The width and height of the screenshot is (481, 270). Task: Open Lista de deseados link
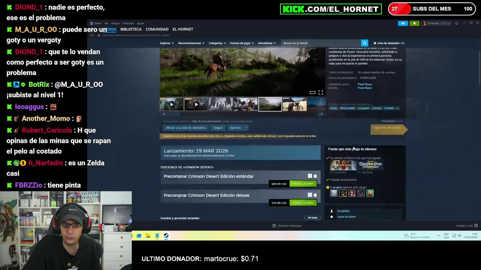[389, 43]
